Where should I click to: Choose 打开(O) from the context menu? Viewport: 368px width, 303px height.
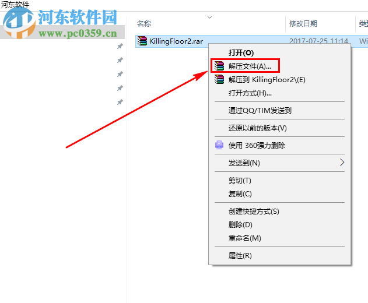(x=241, y=53)
